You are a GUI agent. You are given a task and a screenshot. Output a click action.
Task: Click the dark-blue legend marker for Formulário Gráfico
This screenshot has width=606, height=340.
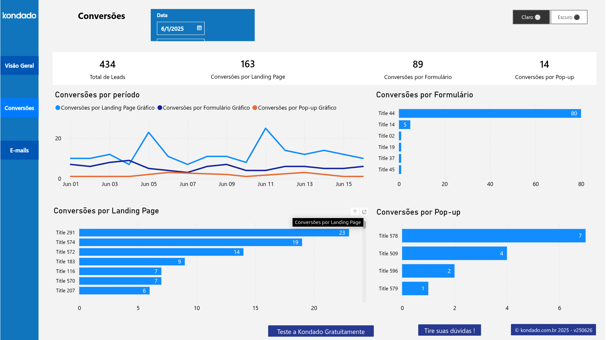click(x=160, y=108)
